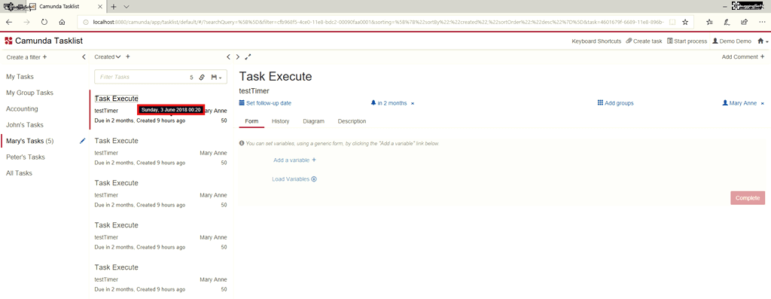
Task: Select the John's Tasks filter
Action: (x=25, y=125)
